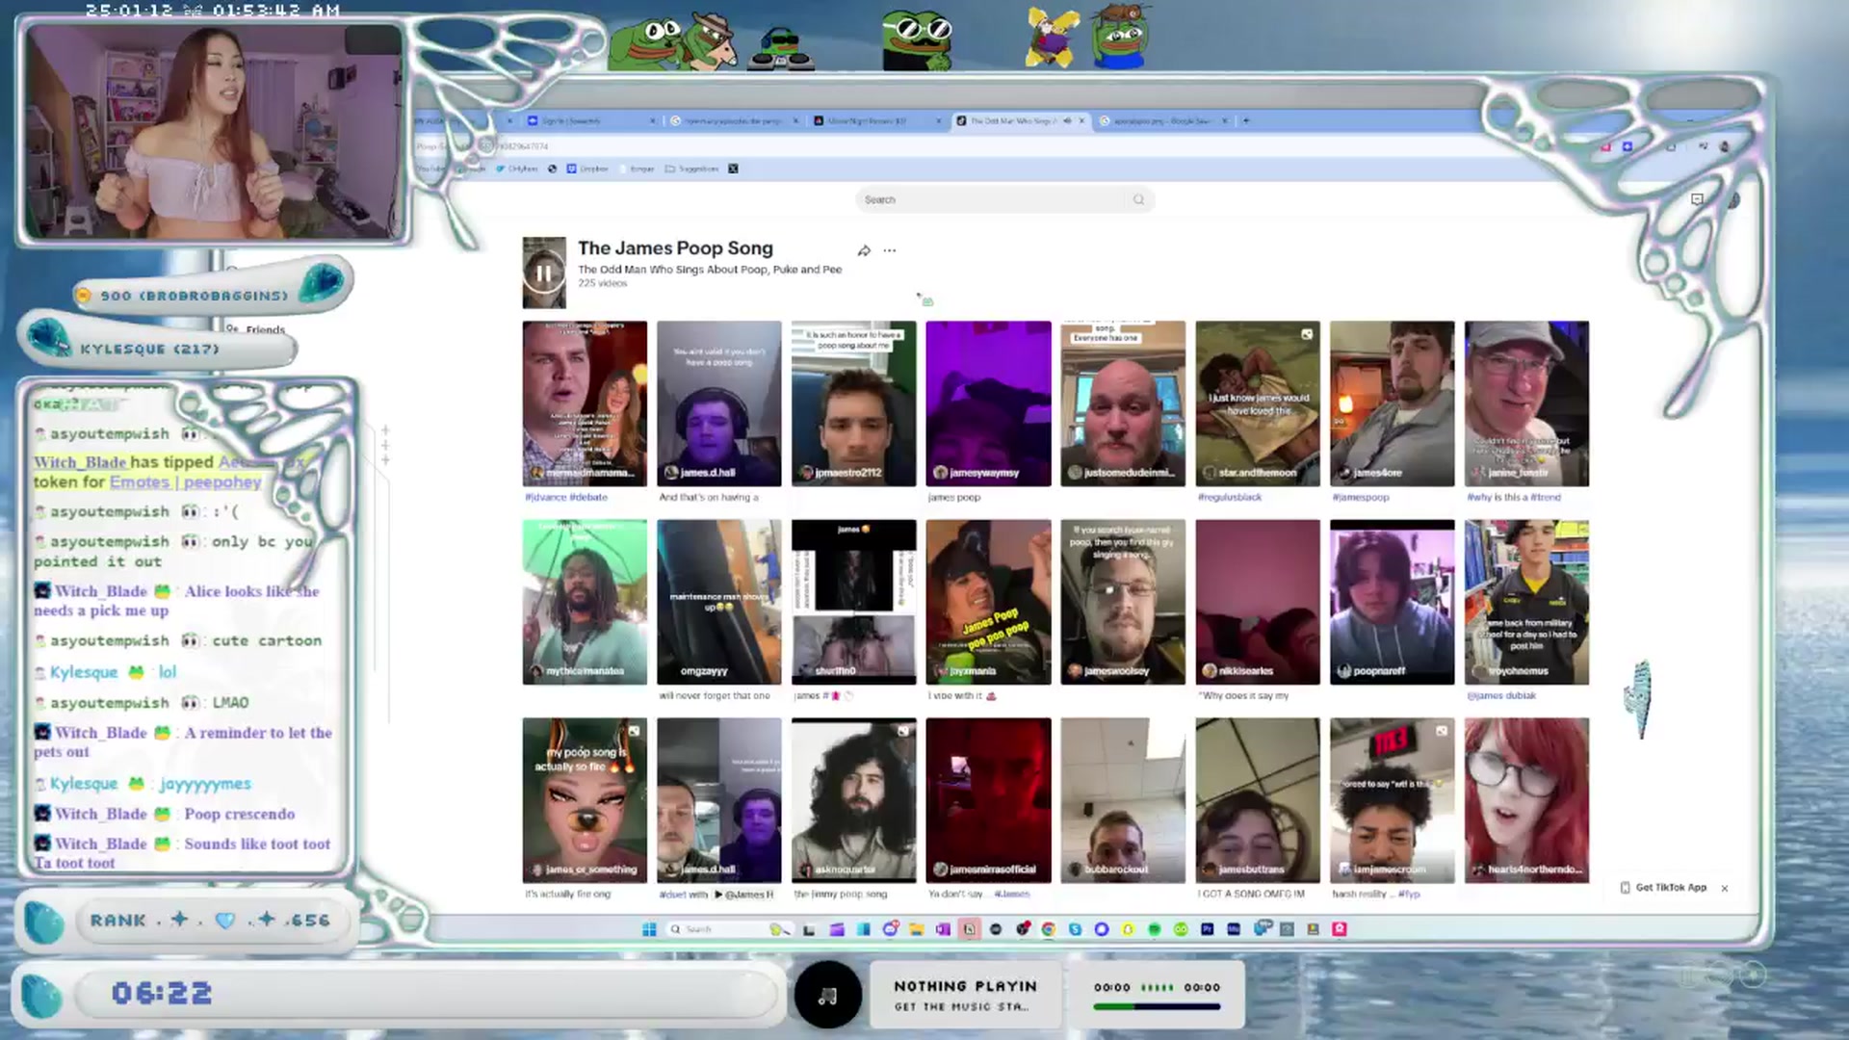
Task: Pause the James Poop Song playlist cover
Action: click(x=544, y=273)
